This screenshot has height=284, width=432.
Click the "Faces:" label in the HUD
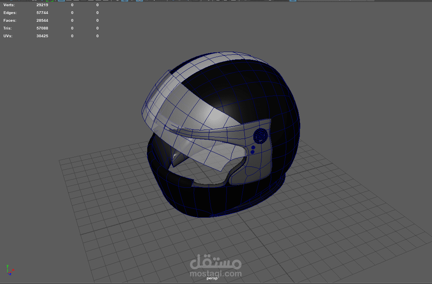tap(10, 20)
